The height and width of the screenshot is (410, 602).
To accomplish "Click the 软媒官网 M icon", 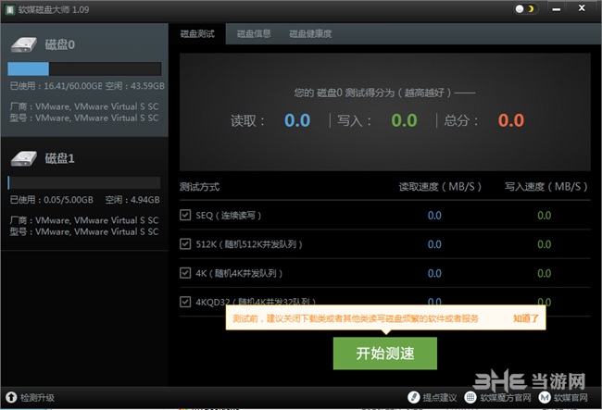I will (545, 397).
